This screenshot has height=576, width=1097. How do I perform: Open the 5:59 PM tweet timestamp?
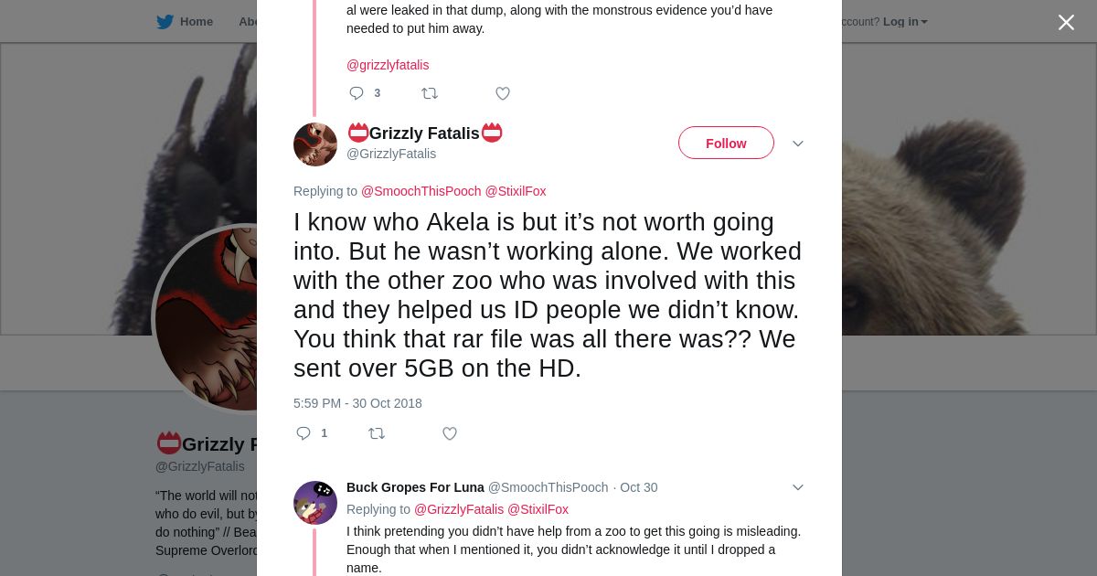pyautogui.click(x=357, y=403)
